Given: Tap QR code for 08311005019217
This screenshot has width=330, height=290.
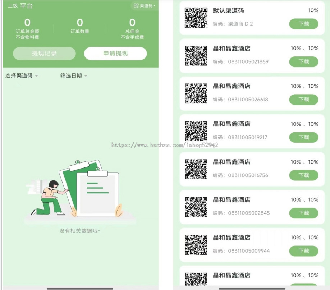Looking at the screenshot, I should (196, 131).
